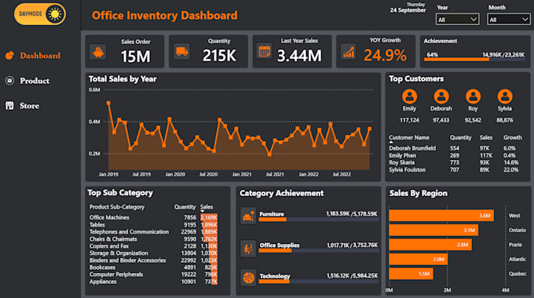The width and height of the screenshot is (534, 298).
Task: Sort by Product Sub-Category column header
Action: tap(117, 207)
